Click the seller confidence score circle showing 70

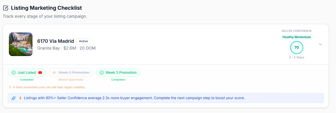pyautogui.click(x=297, y=48)
